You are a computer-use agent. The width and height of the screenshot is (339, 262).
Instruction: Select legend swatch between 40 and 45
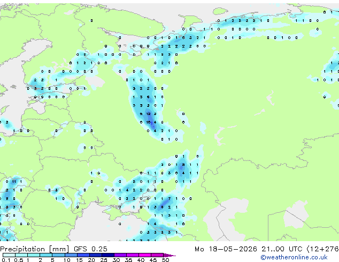point(145,255)
